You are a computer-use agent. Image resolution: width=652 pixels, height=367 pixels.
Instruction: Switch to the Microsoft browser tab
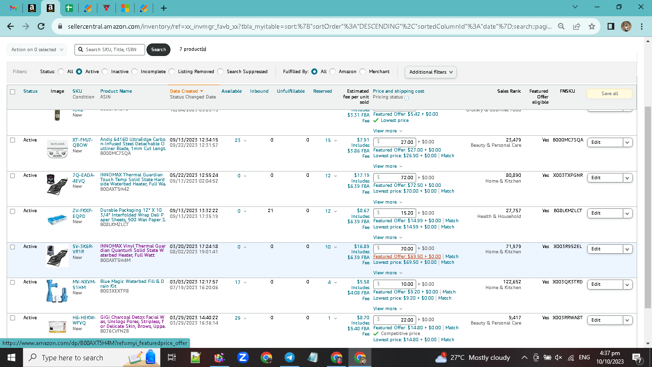[124, 8]
